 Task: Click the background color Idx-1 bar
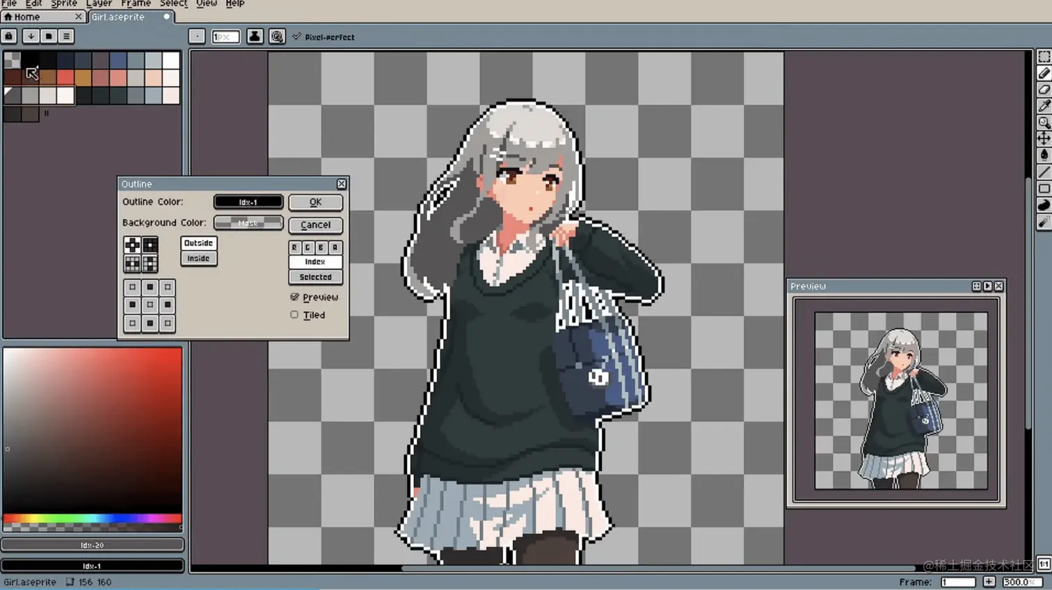coord(92,566)
